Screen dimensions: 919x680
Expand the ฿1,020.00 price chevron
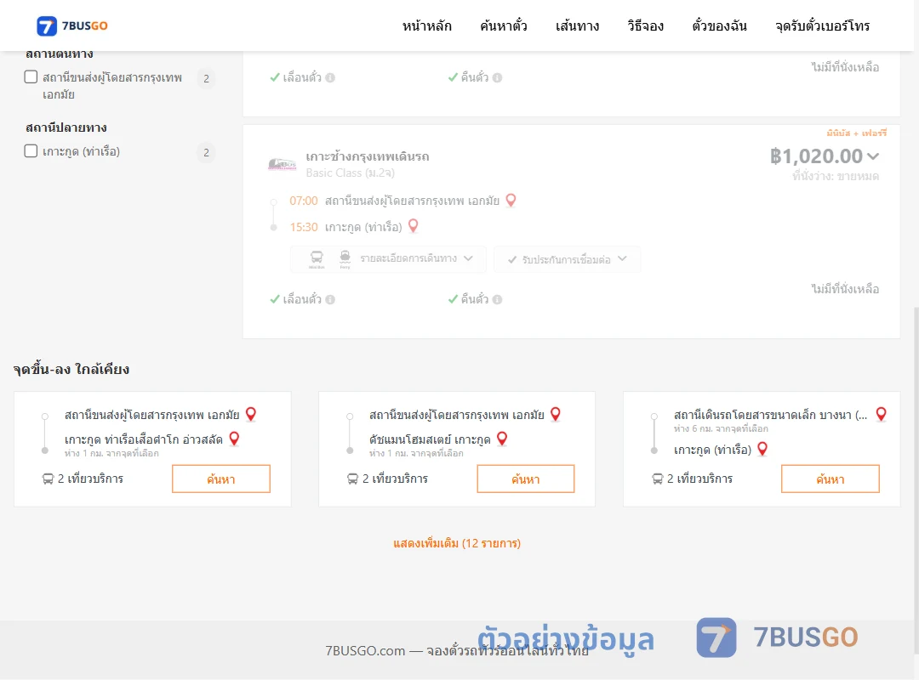pos(873,156)
